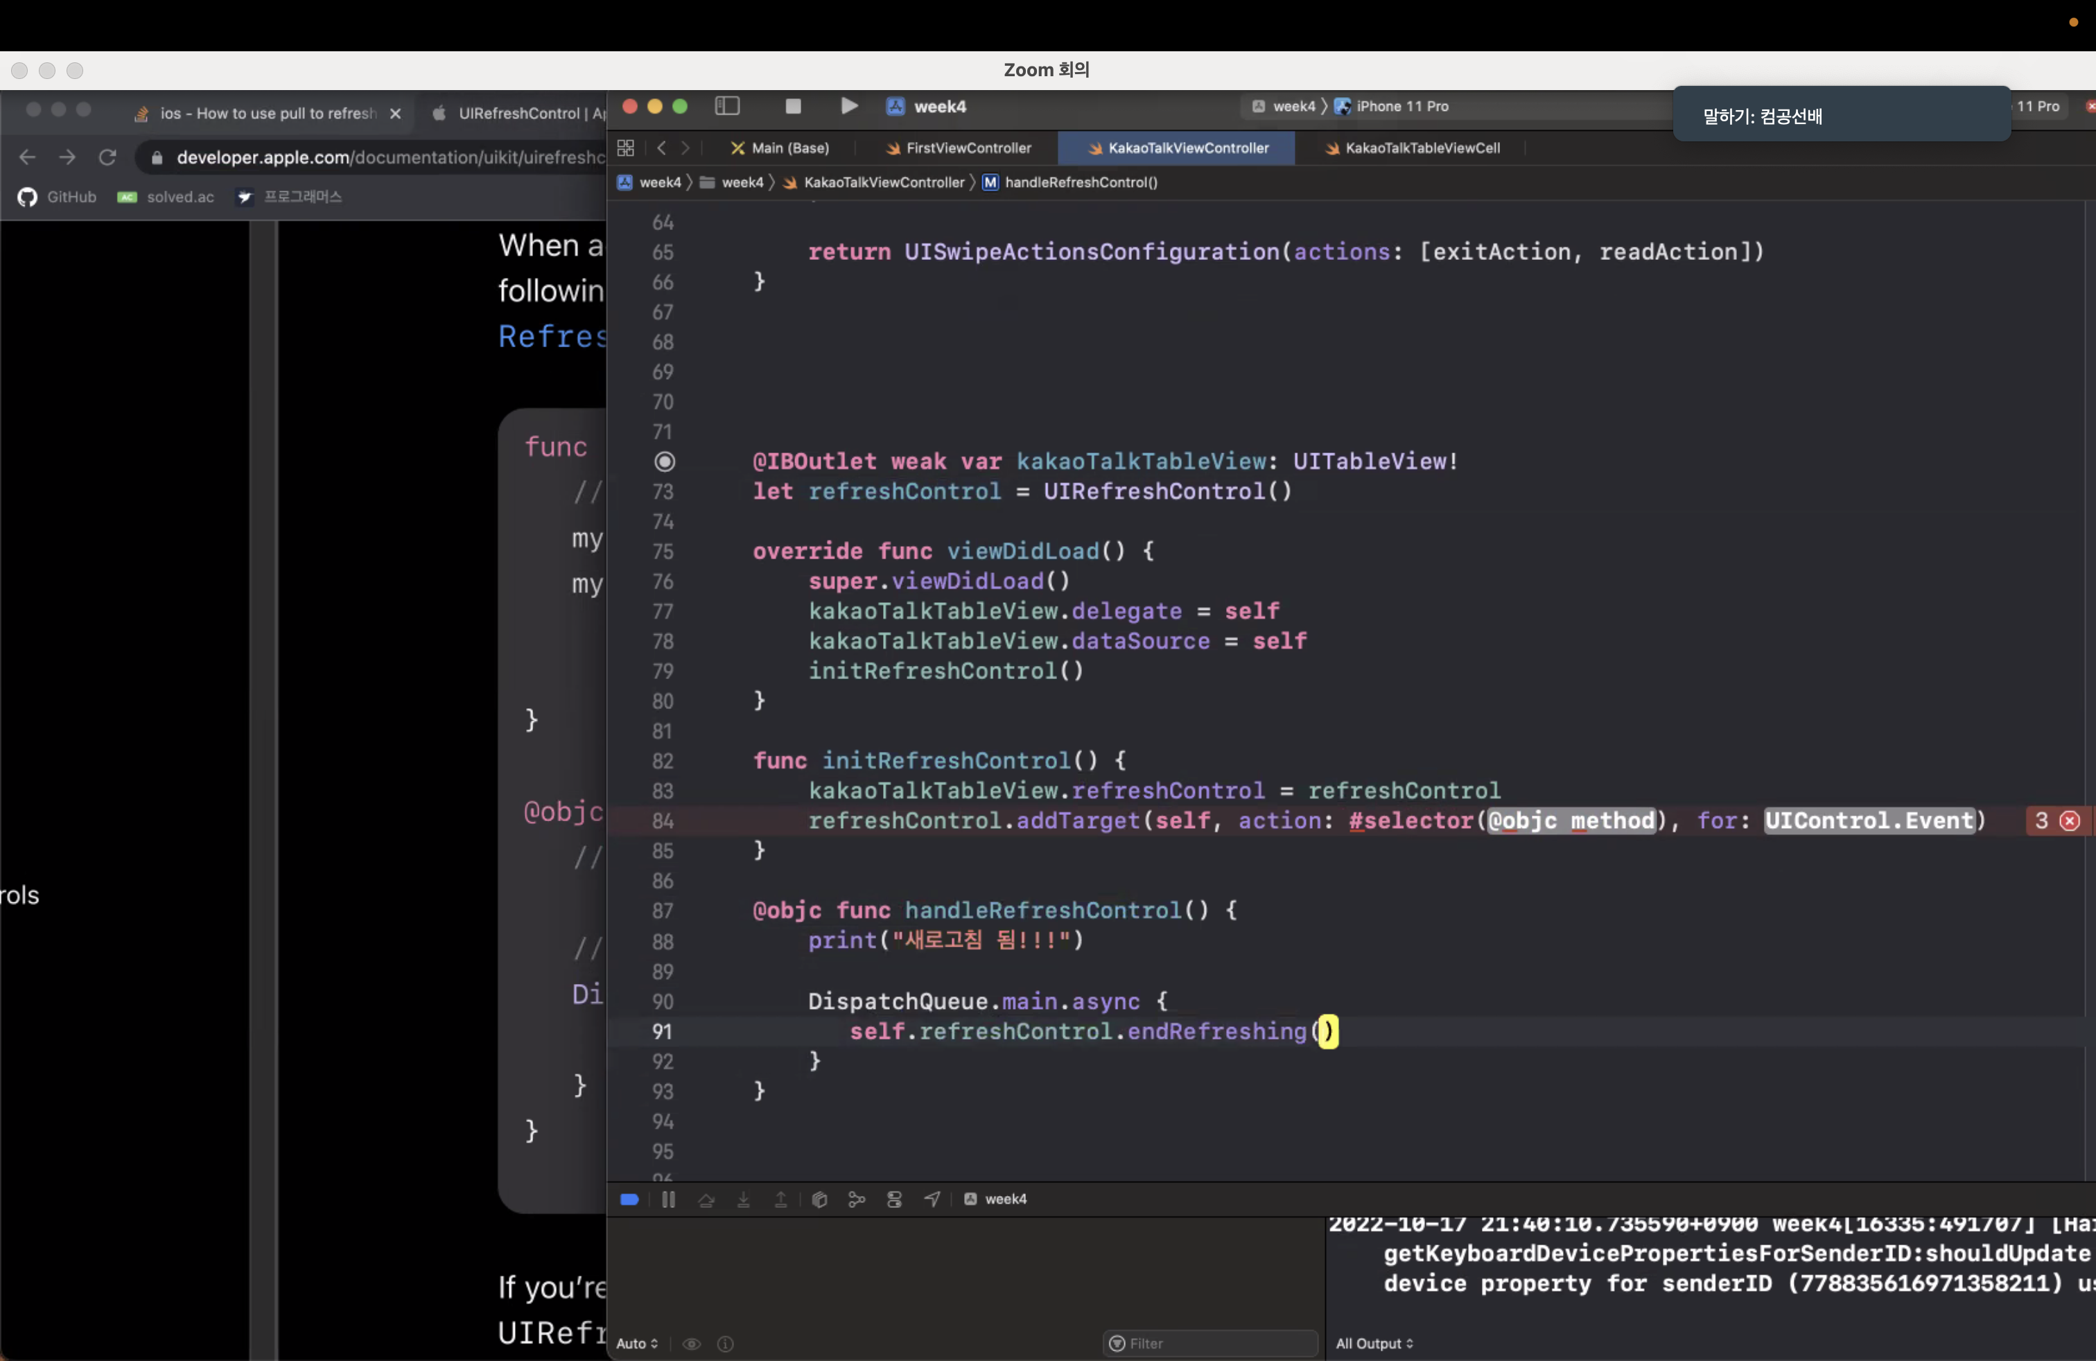This screenshot has height=1361, width=2096.
Task: Step into in debugger
Action: pyautogui.click(x=743, y=1199)
